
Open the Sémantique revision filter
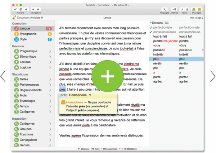coord(33,57)
